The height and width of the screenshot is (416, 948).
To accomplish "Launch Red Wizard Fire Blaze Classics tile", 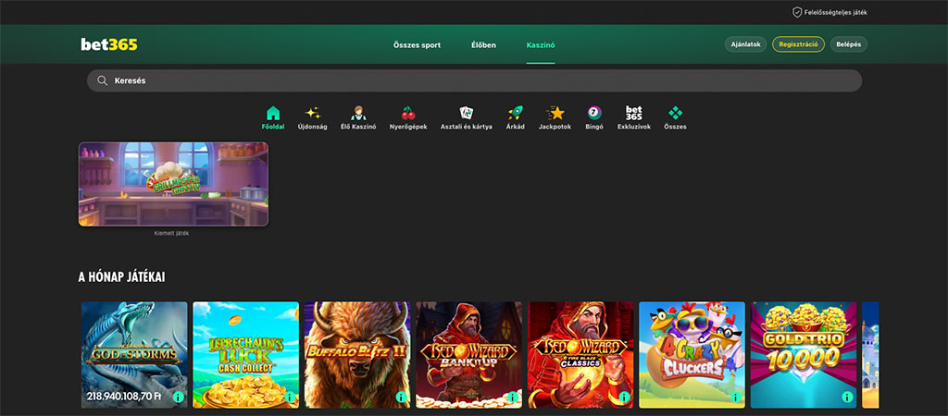I will click(580, 354).
